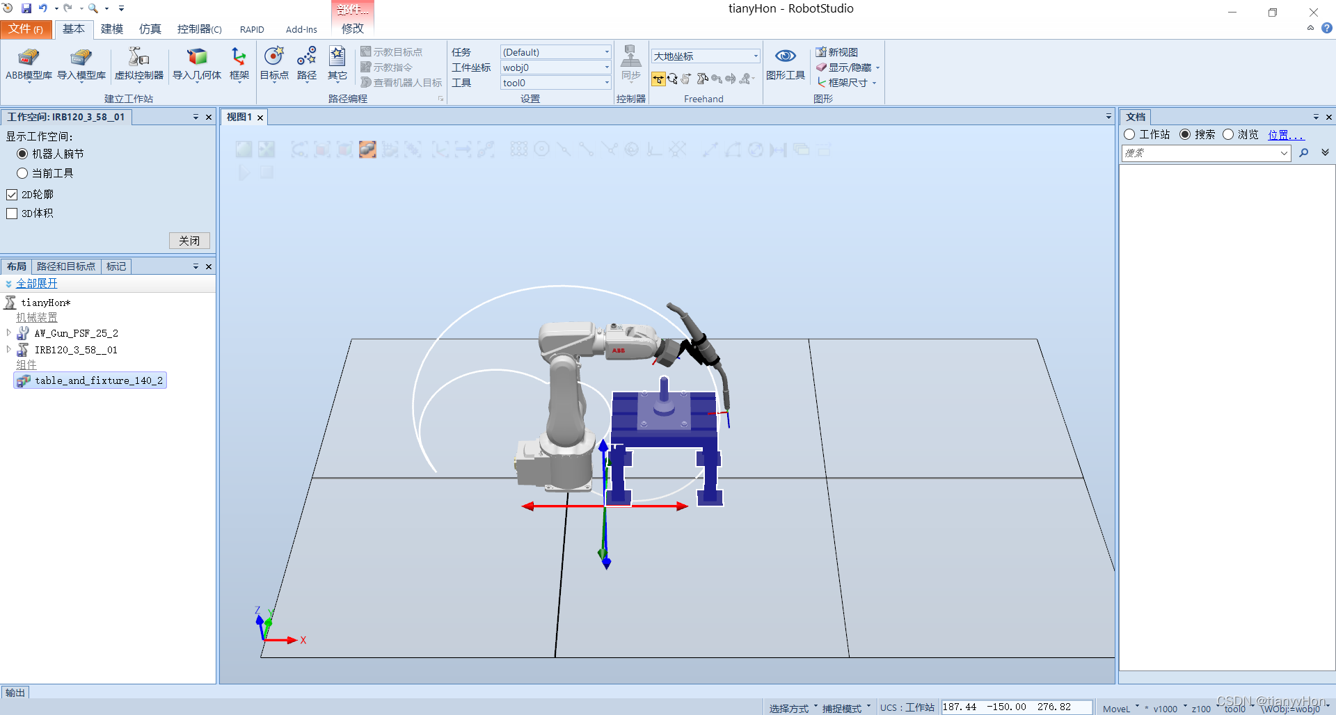This screenshot has height=715, width=1336.
Task: Select 当前工具 radio option
Action: [x=22, y=173]
